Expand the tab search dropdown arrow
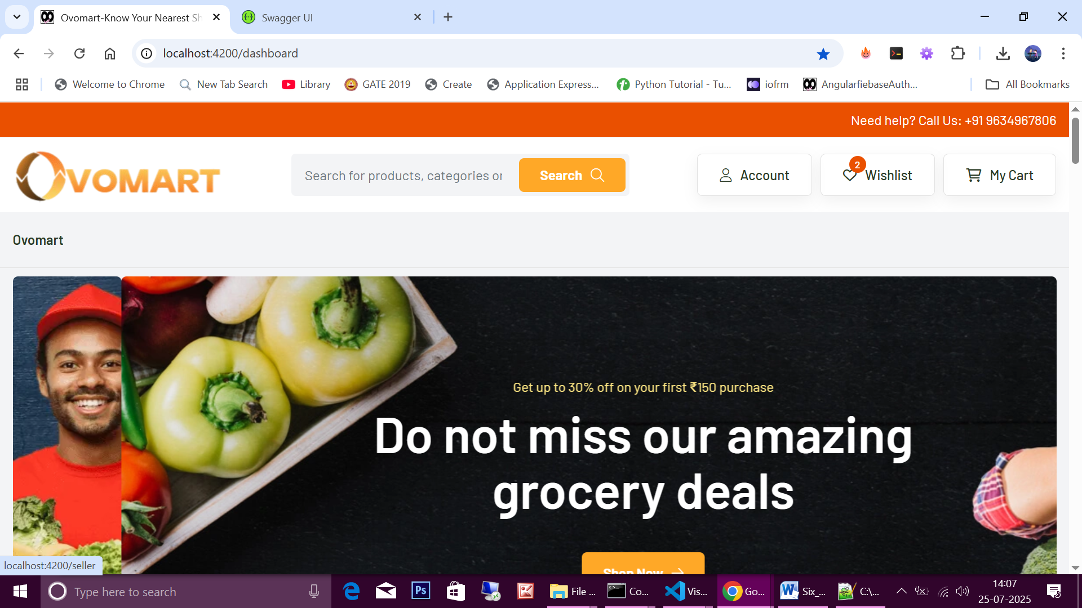This screenshot has height=608, width=1082. pyautogui.click(x=17, y=17)
